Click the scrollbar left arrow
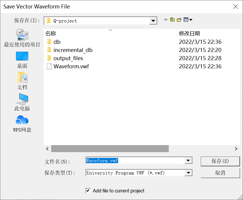243x200 pixels. tap(47, 149)
